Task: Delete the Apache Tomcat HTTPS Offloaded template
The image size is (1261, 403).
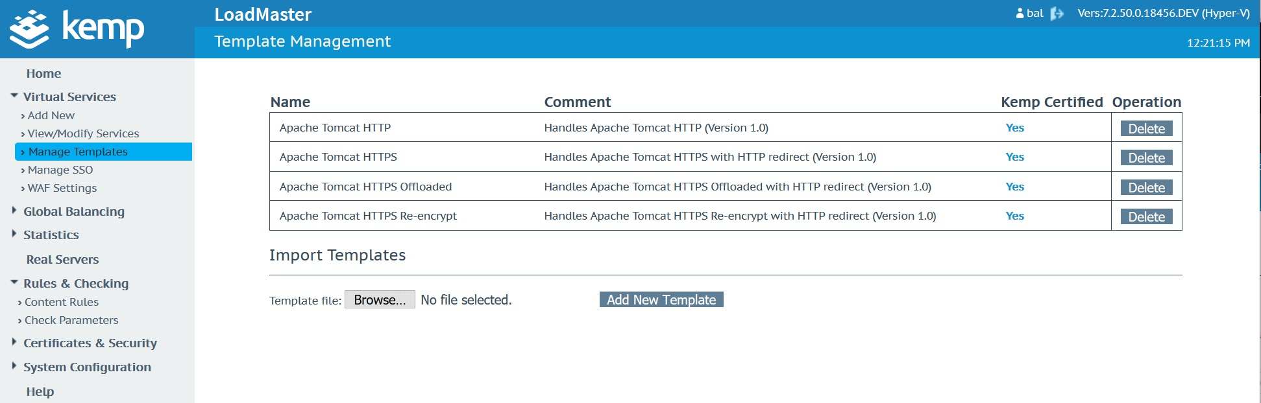Action: click(x=1146, y=188)
